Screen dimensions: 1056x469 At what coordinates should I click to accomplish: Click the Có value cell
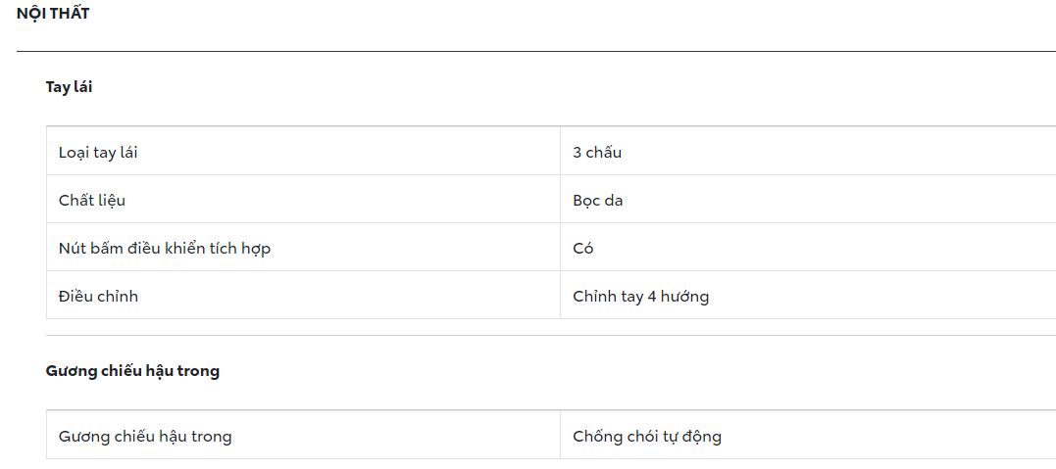tap(583, 248)
